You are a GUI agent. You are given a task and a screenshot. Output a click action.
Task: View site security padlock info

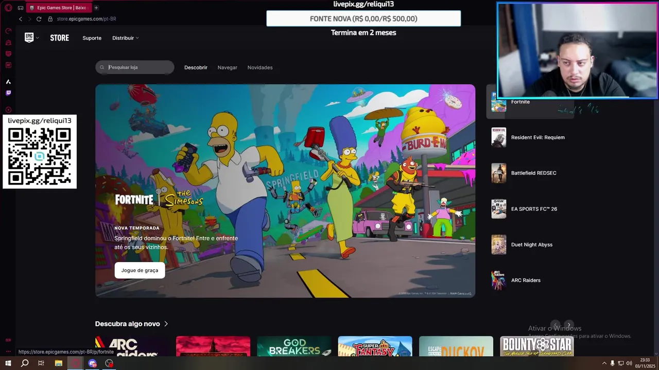pos(50,19)
